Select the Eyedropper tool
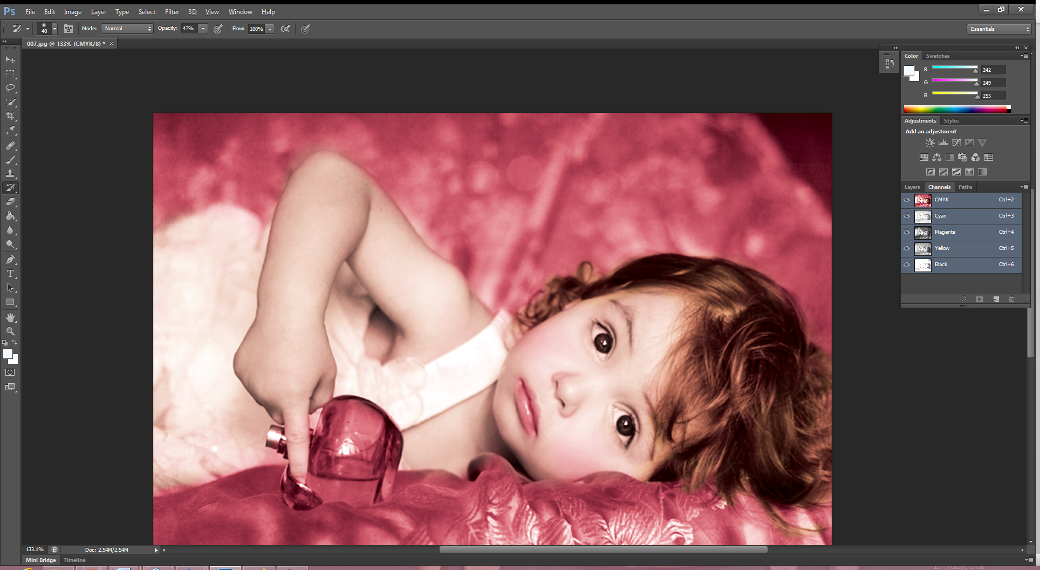The image size is (1040, 570). pyautogui.click(x=10, y=130)
